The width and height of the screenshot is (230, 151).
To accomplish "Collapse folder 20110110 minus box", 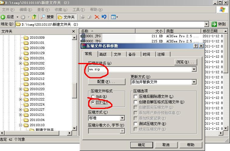I will pos(20,125).
